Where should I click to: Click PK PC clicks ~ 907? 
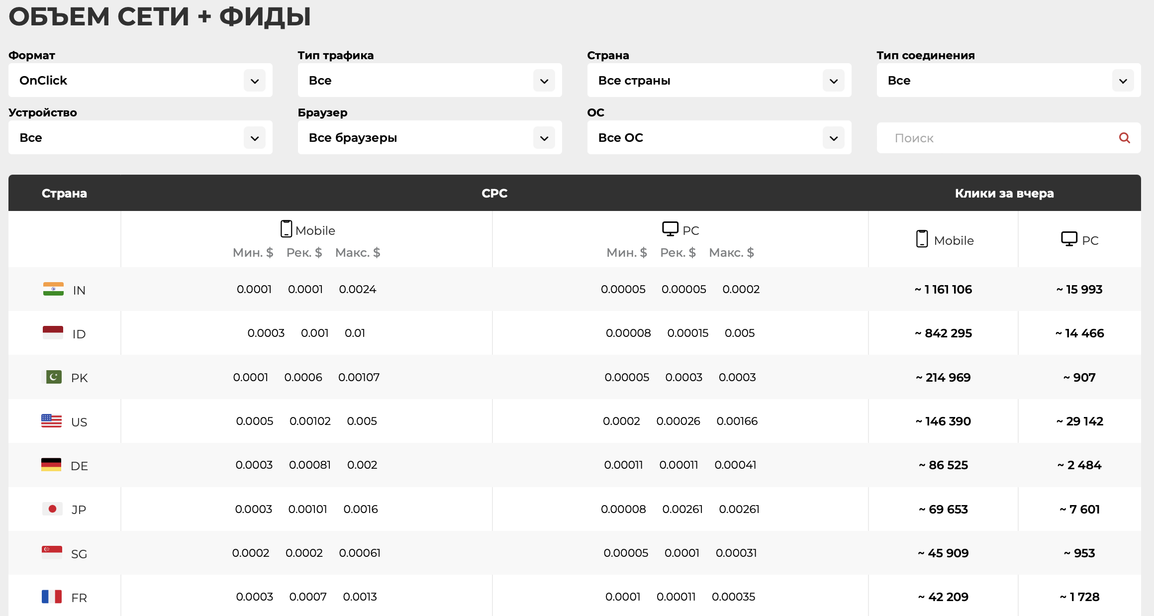pos(1079,377)
